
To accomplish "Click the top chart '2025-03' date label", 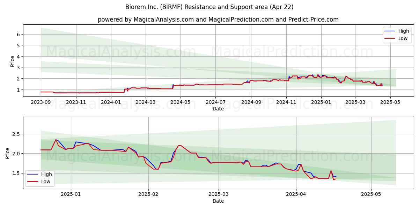I will tap(355, 102).
